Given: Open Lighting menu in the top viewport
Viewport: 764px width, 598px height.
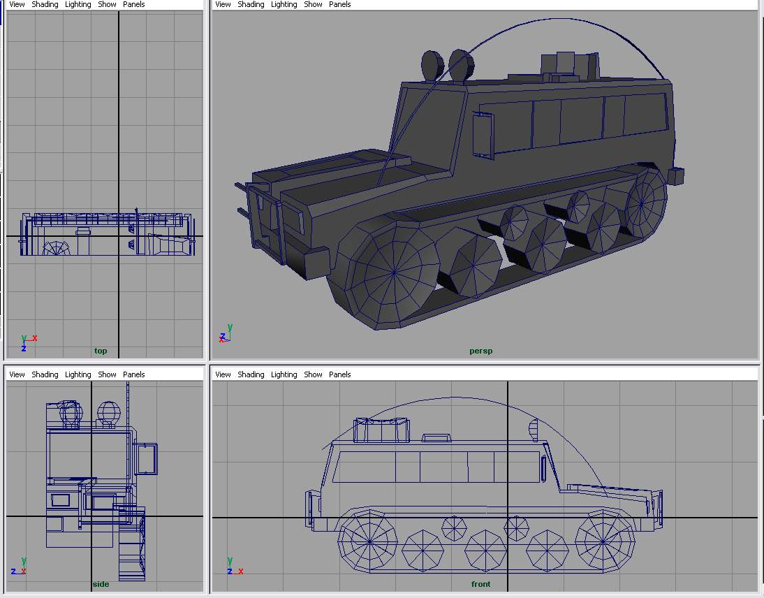Looking at the screenshot, I should [x=78, y=4].
